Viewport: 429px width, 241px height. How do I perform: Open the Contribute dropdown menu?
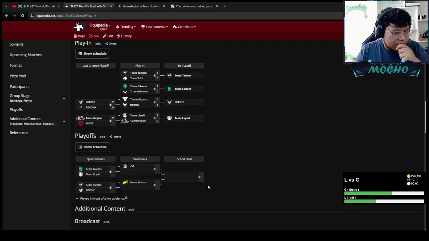pyautogui.click(x=185, y=27)
